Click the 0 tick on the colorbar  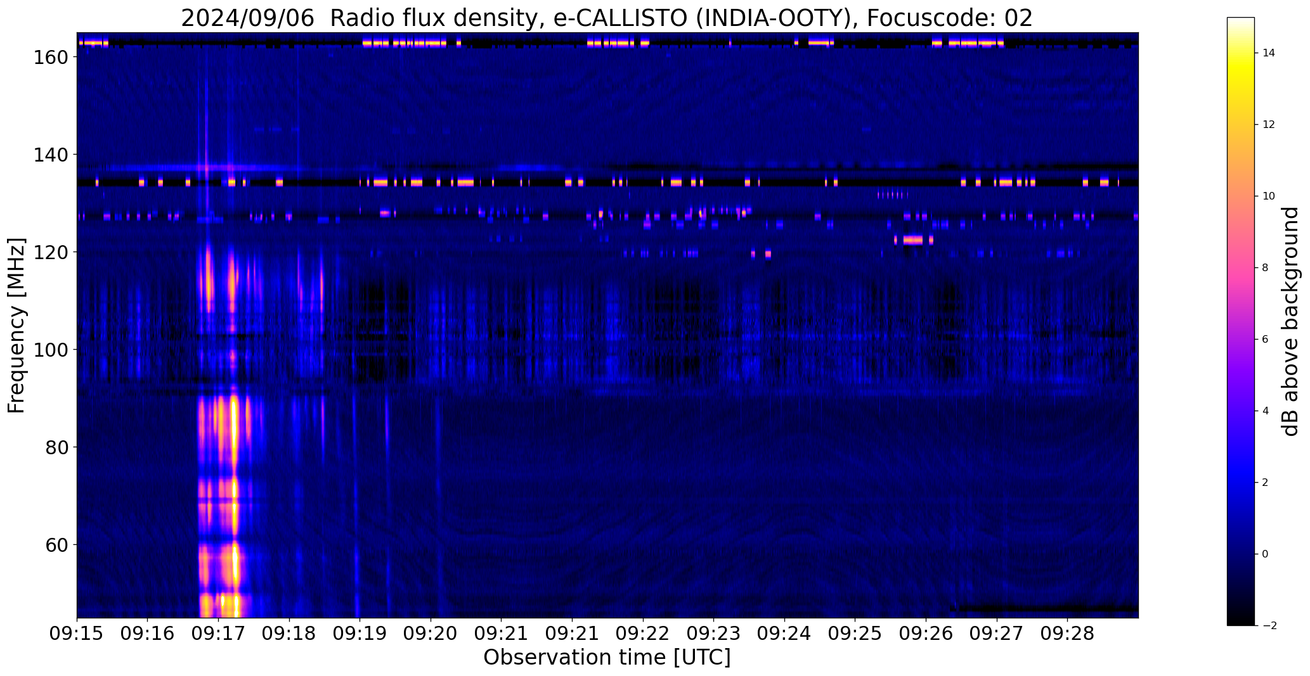coord(1266,554)
